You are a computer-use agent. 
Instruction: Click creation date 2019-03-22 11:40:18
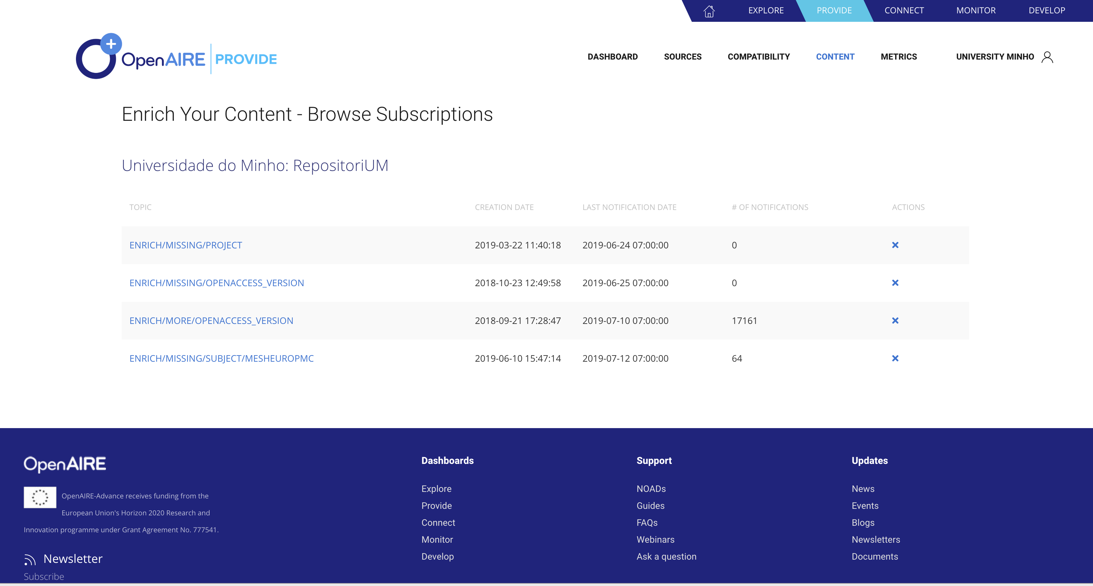[518, 245]
